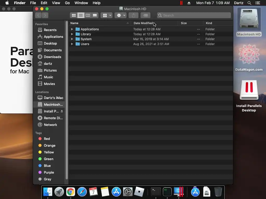266x199 pixels.
Task: Open Spotlight search in menu bar
Action: tap(249, 3)
